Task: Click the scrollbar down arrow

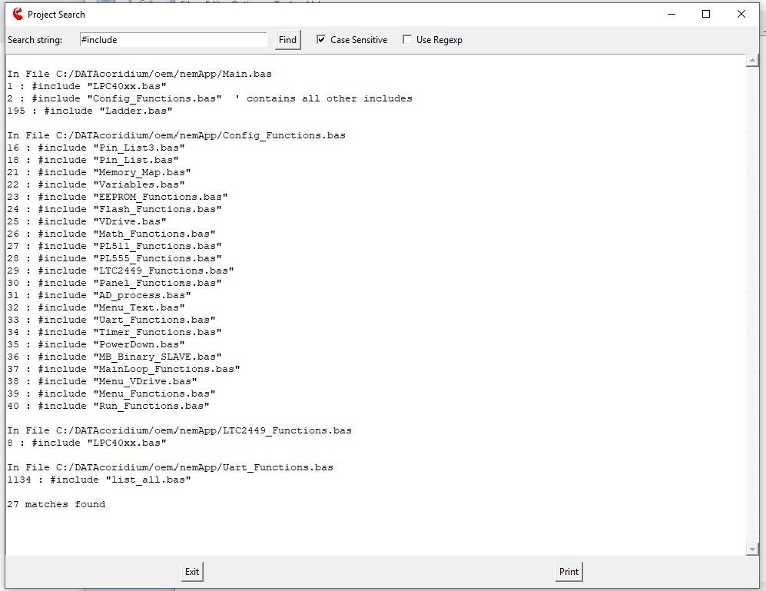Action: click(x=753, y=548)
